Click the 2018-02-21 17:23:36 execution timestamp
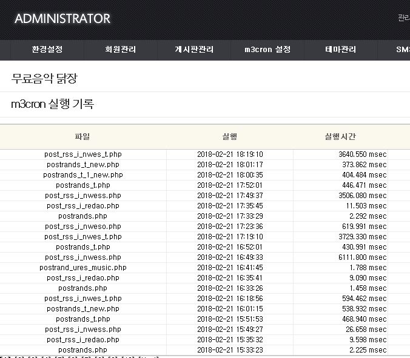Screen dimensions: 410x358 tap(230, 227)
